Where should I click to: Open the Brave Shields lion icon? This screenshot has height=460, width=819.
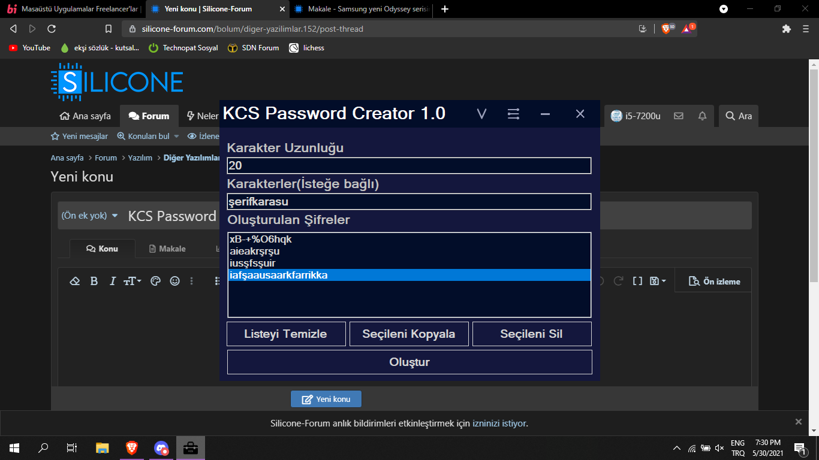[x=667, y=28]
